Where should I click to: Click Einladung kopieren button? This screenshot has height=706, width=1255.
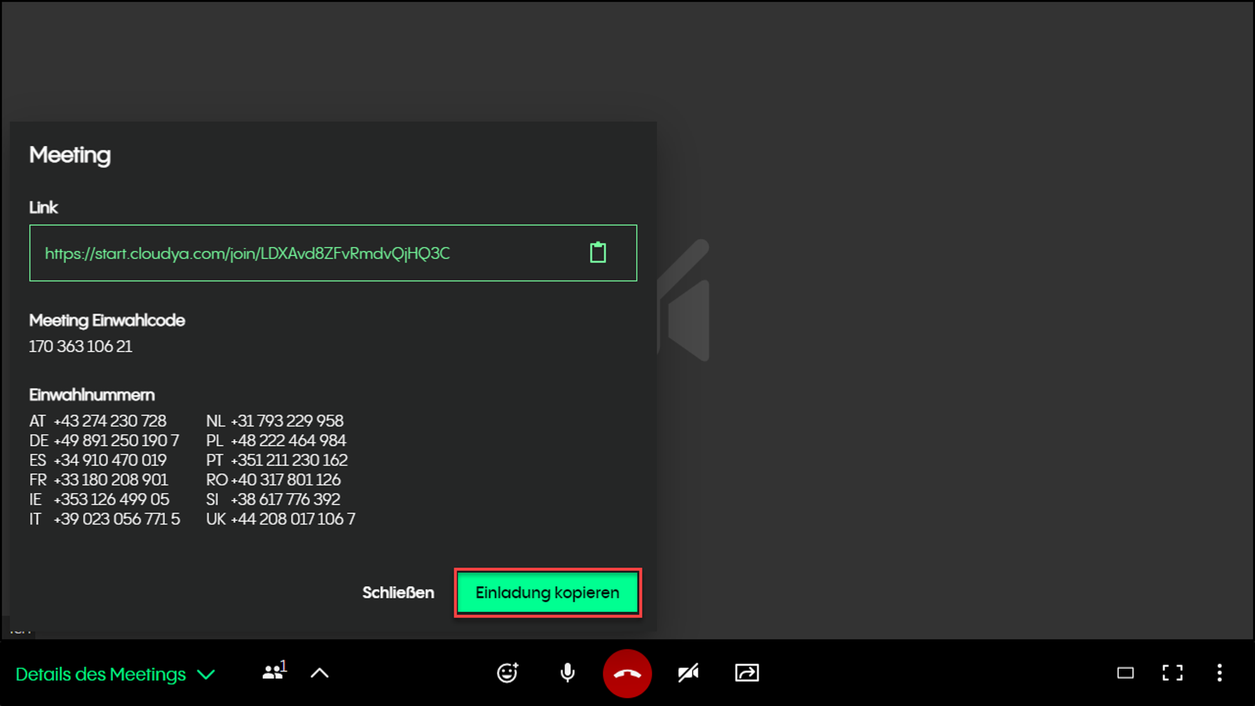point(547,592)
